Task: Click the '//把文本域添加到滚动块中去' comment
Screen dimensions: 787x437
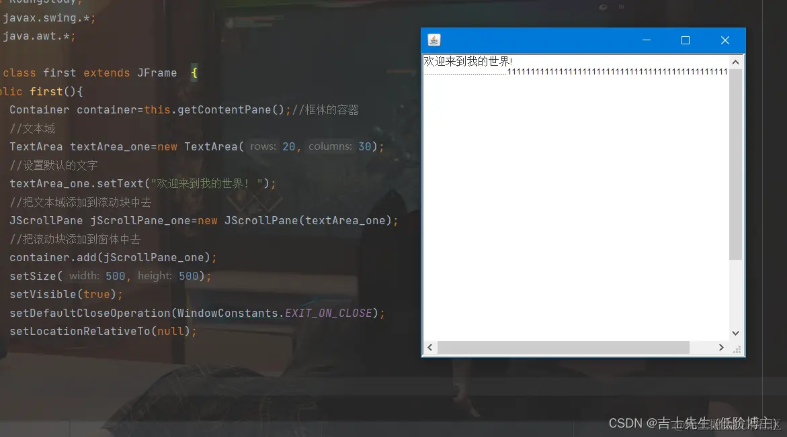Action: click(80, 202)
